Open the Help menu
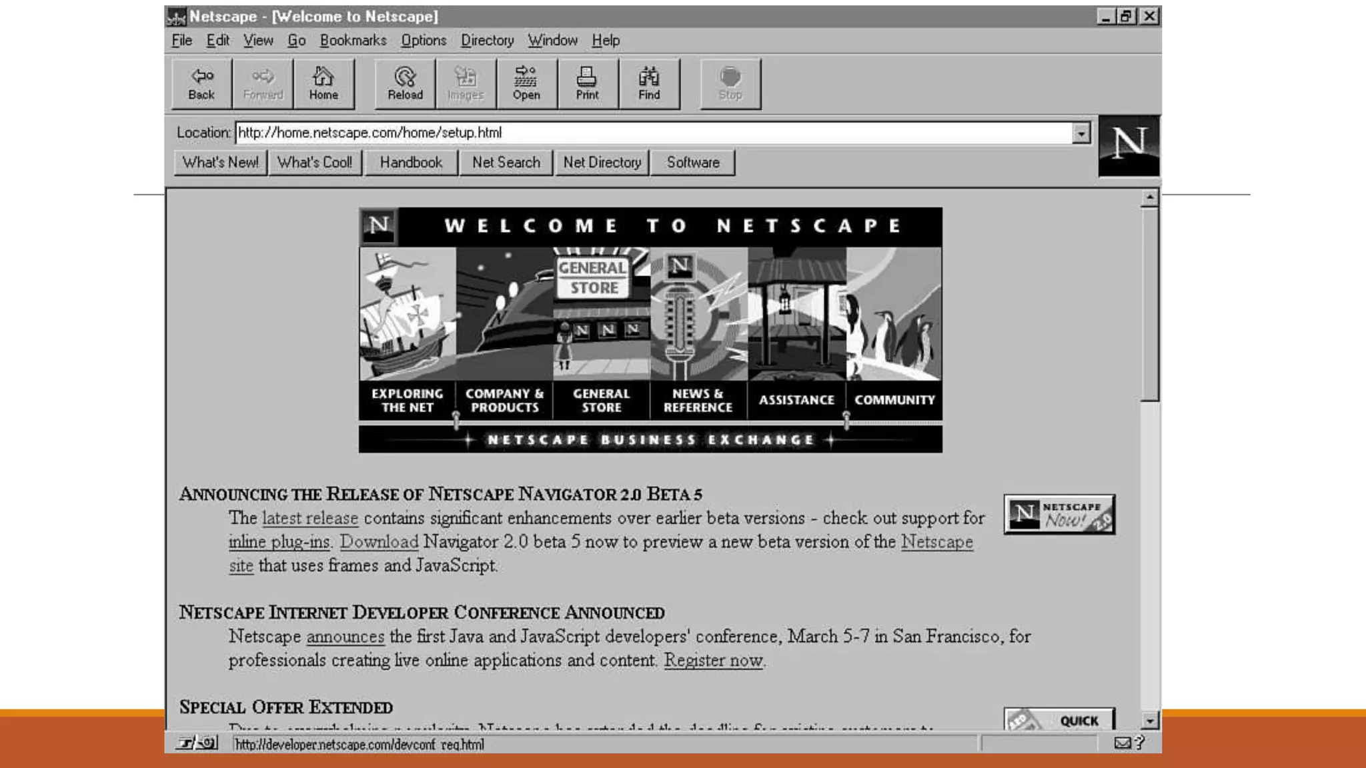1366x768 pixels. coord(606,41)
